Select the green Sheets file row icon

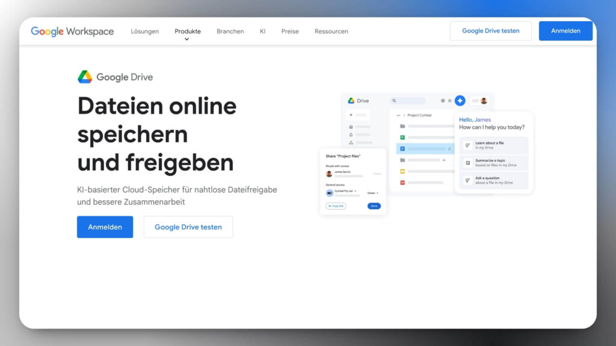coord(402,138)
